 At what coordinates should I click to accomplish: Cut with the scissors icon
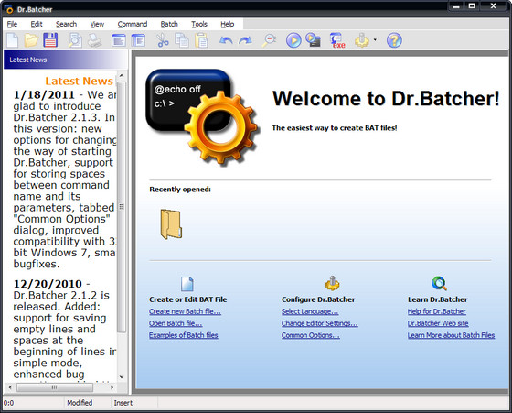click(x=163, y=40)
